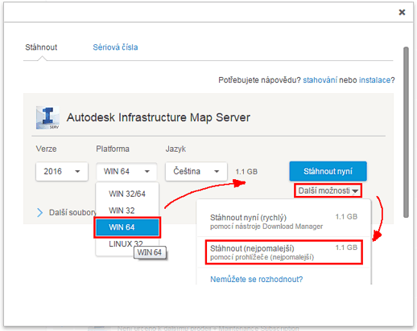Image resolution: width=417 pixels, height=331 pixels.
Task: Open the Nemůžete se rozhodnout? link
Action: tap(256, 280)
